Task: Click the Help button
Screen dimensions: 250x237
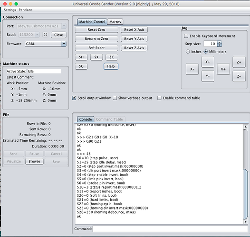Action: coord(111,66)
